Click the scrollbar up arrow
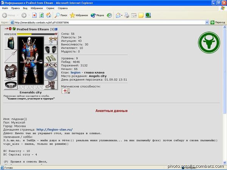The width and height of the screenshot is (227, 170). point(225,27)
